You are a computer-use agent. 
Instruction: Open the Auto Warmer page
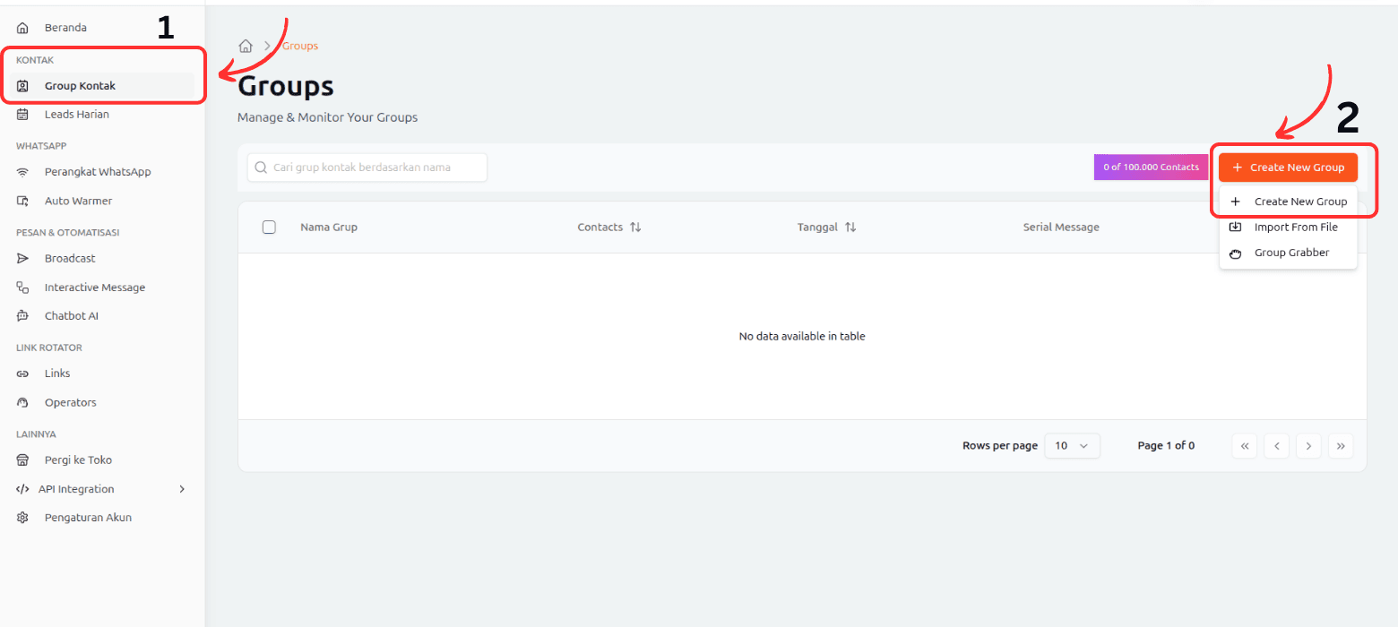[78, 202]
